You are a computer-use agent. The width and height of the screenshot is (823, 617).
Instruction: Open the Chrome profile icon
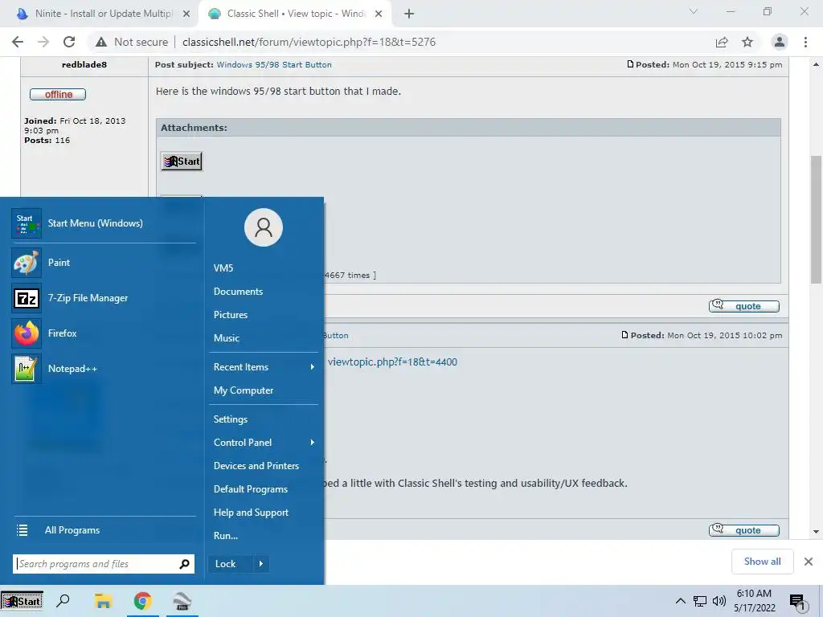780,42
